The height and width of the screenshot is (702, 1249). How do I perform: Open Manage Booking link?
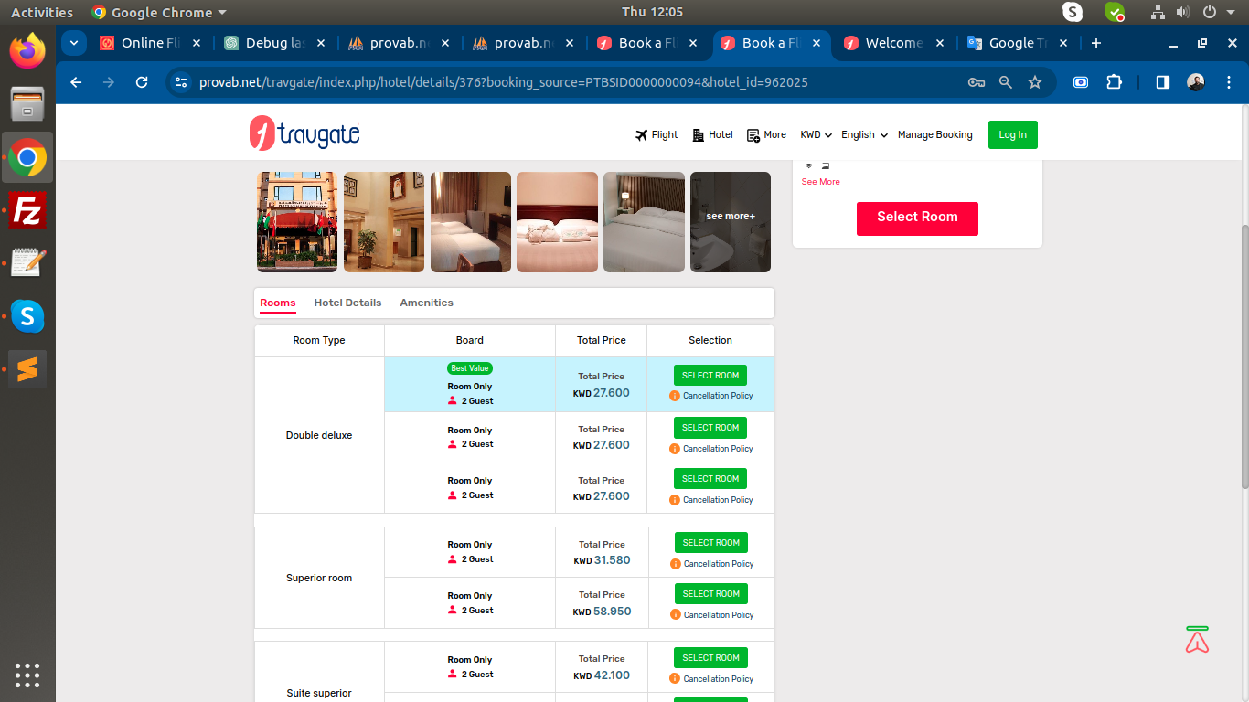[934, 134]
